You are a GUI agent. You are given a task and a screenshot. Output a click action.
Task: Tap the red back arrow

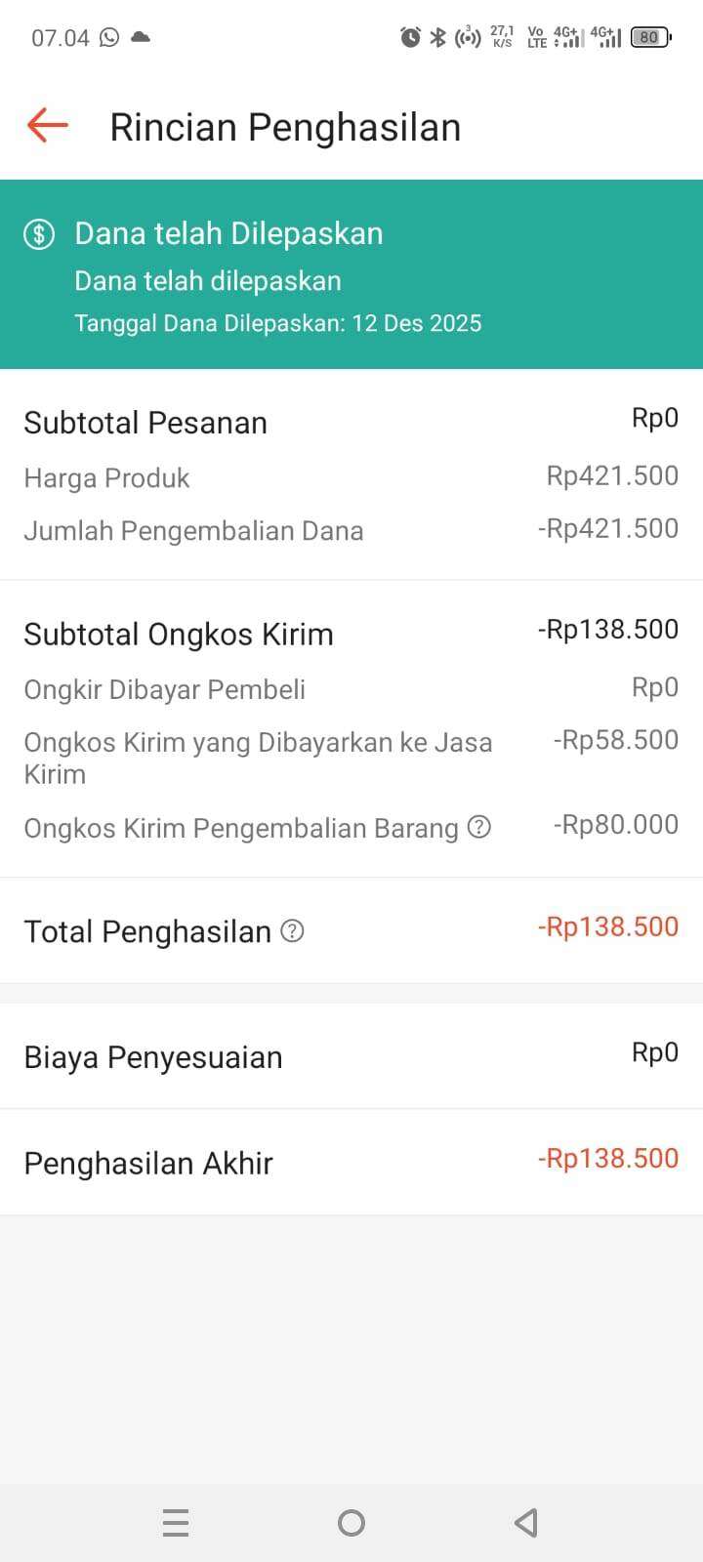(47, 126)
